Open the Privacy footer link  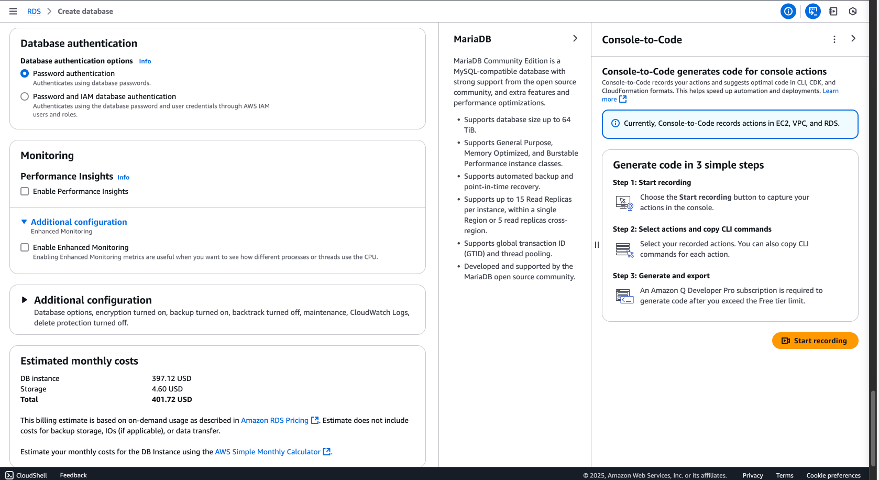coord(753,475)
